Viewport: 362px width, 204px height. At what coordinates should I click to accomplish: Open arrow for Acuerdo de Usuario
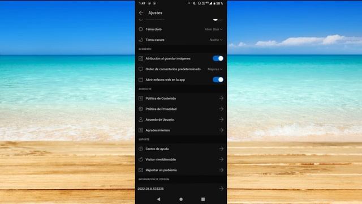coord(221,120)
